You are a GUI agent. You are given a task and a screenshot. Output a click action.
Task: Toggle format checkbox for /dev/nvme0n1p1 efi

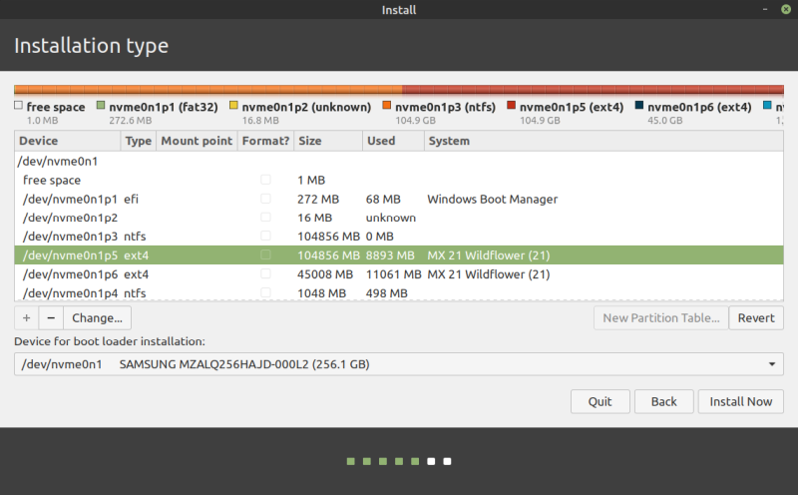click(x=265, y=199)
